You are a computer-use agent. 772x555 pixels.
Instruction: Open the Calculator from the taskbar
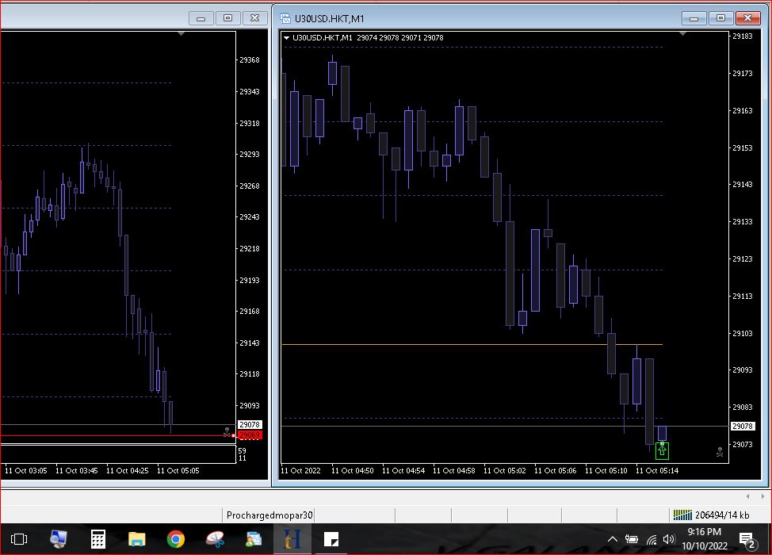click(x=98, y=539)
